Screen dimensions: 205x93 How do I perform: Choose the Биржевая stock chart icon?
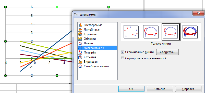(80, 62)
